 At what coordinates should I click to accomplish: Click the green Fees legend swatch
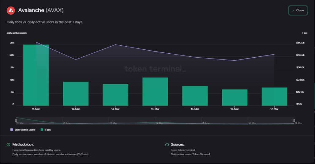42,130
